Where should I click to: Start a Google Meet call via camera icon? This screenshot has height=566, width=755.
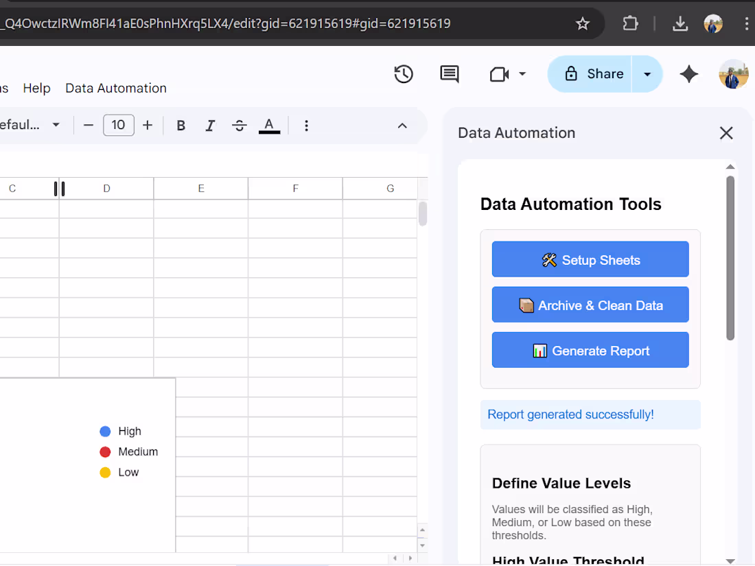click(x=499, y=74)
